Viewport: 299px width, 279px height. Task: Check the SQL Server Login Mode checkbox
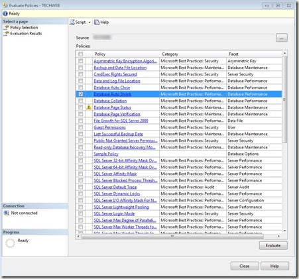[81, 213]
